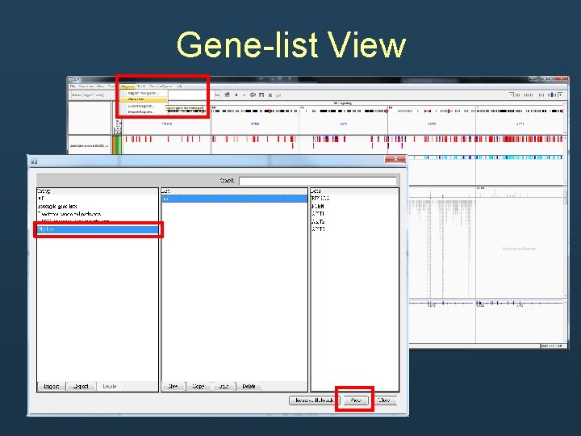Click the forward arrow in IGV toolbar
Viewport: 581px width, 436px height.
tap(245, 95)
